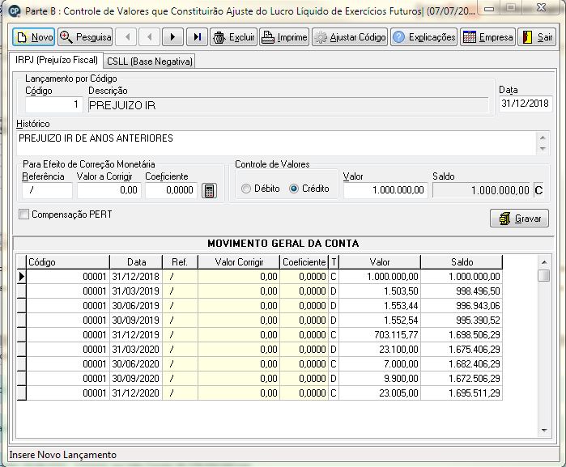Select the Crédito radio option
Screen dimensions: 566x467
pyautogui.click(x=309, y=189)
